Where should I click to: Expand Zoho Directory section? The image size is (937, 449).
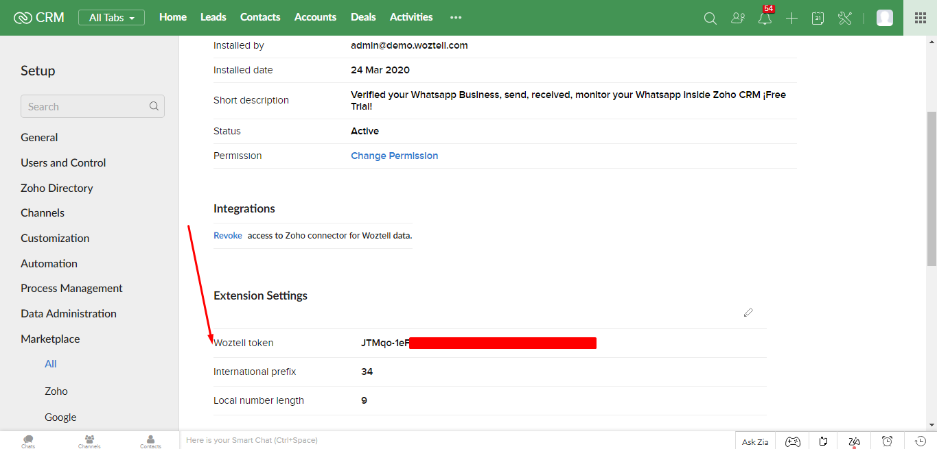point(56,188)
